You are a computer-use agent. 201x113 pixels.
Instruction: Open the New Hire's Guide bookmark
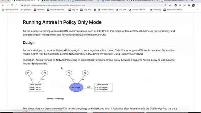pyautogui.click(x=56, y=10)
